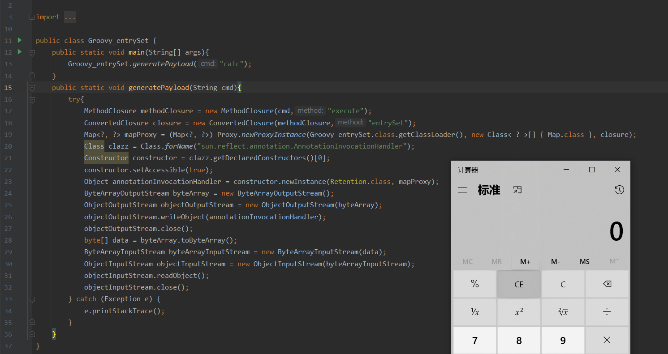Click method: hint in ConvertedClosure line
668x354 pixels.
click(351, 122)
